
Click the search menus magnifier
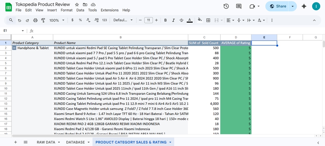11,20
